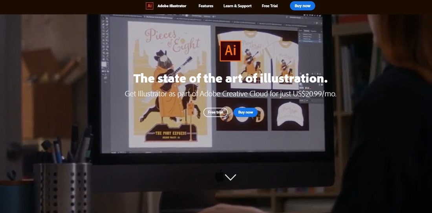Select Free Trial in the top navigation
Image resolution: width=432 pixels, height=213 pixels.
point(270,6)
